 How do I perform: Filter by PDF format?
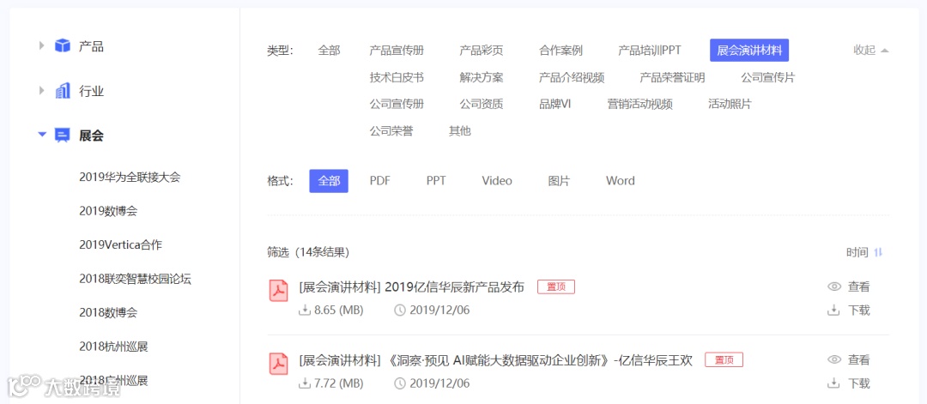pyautogui.click(x=380, y=181)
